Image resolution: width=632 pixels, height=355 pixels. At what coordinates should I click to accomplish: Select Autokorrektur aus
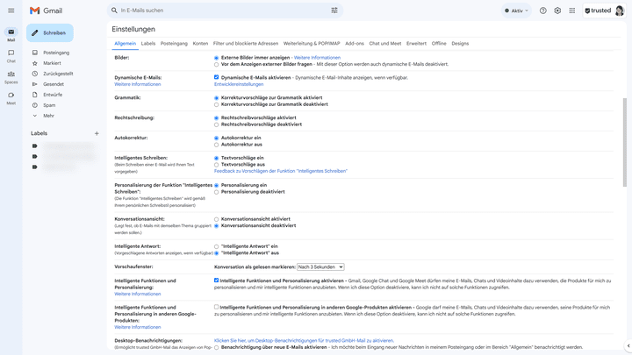tap(217, 145)
